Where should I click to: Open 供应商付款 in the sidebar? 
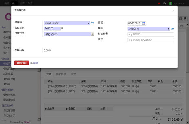(x=9, y=79)
